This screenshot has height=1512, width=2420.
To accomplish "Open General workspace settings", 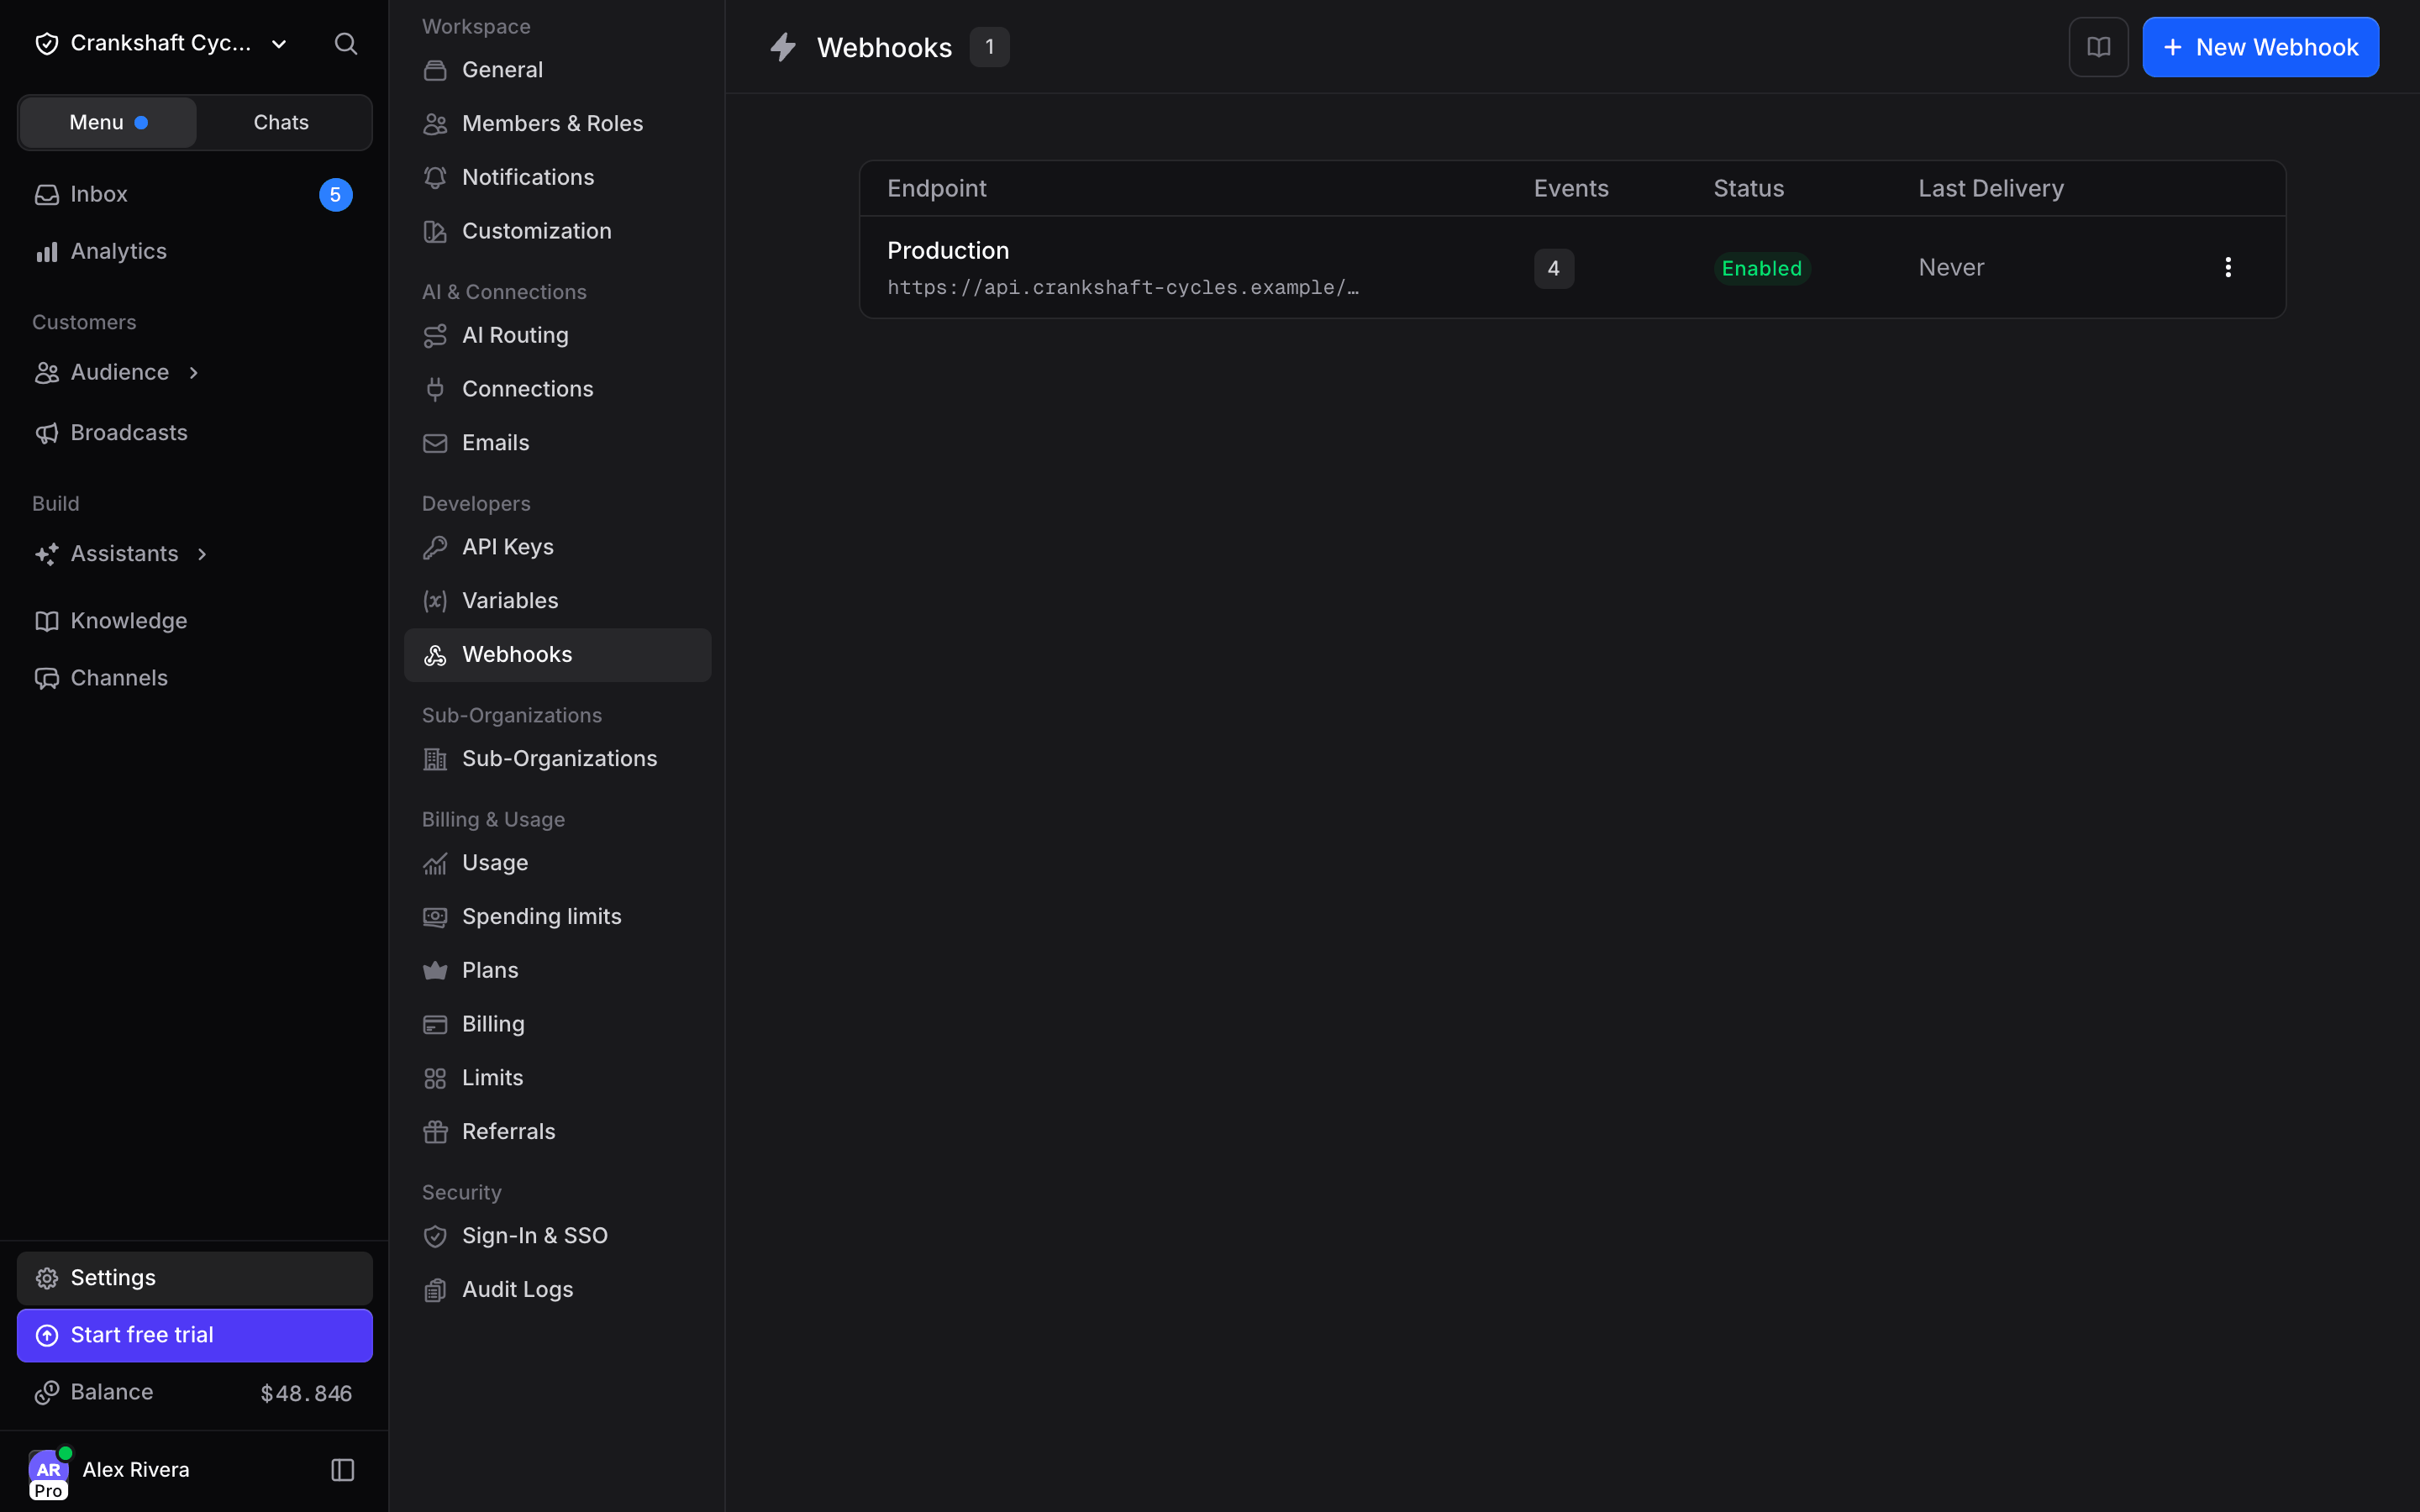I will pyautogui.click(x=557, y=70).
